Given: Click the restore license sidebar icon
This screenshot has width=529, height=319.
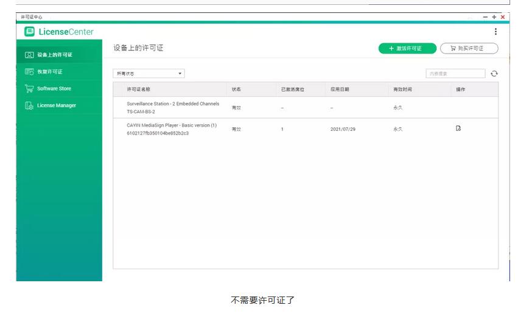Looking at the screenshot, I should click(x=29, y=72).
